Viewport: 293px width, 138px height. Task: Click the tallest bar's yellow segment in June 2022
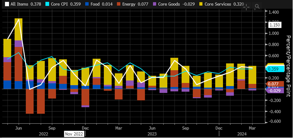[x=19, y=29]
